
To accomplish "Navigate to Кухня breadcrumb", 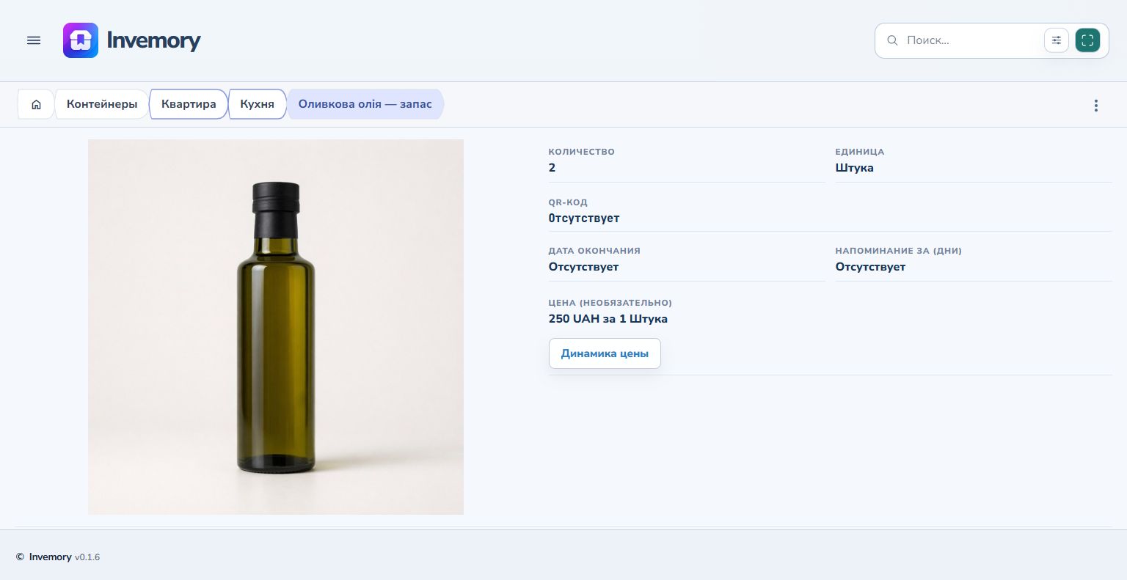I will click(x=257, y=104).
